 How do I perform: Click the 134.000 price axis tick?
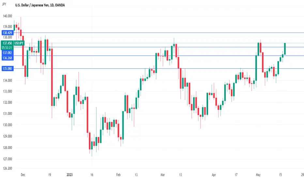point(8,80)
